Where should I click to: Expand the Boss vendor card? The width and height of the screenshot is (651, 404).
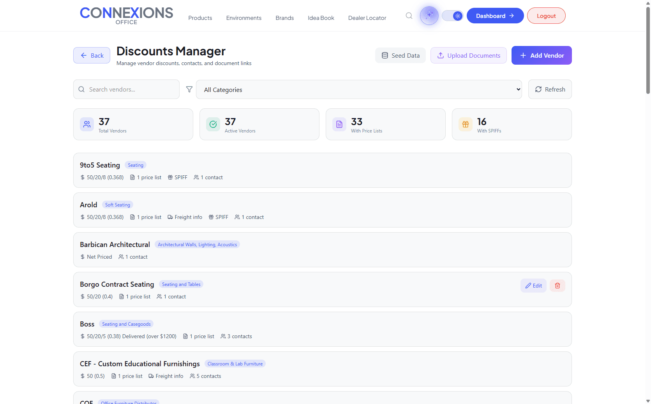(x=322, y=329)
